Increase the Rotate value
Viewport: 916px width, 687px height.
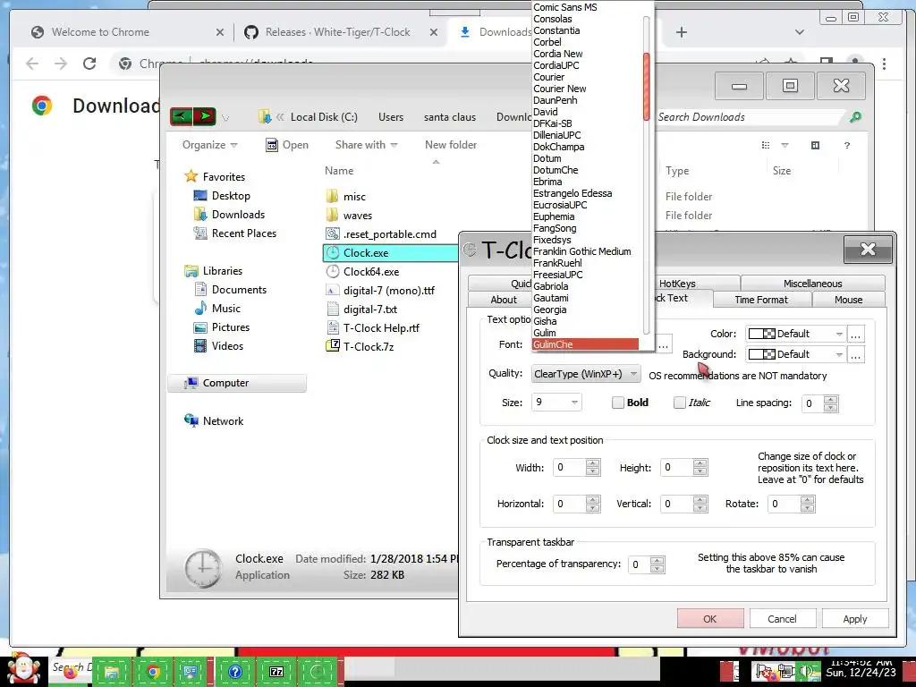808,500
